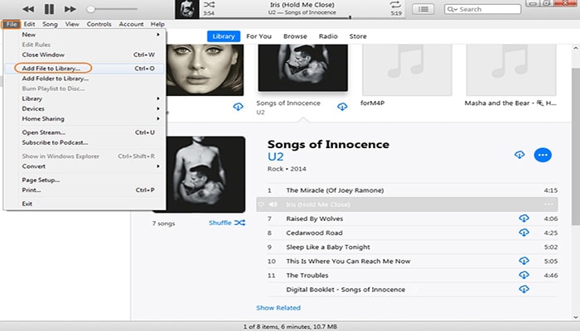Choose Page Setup in File menu

[85, 180]
